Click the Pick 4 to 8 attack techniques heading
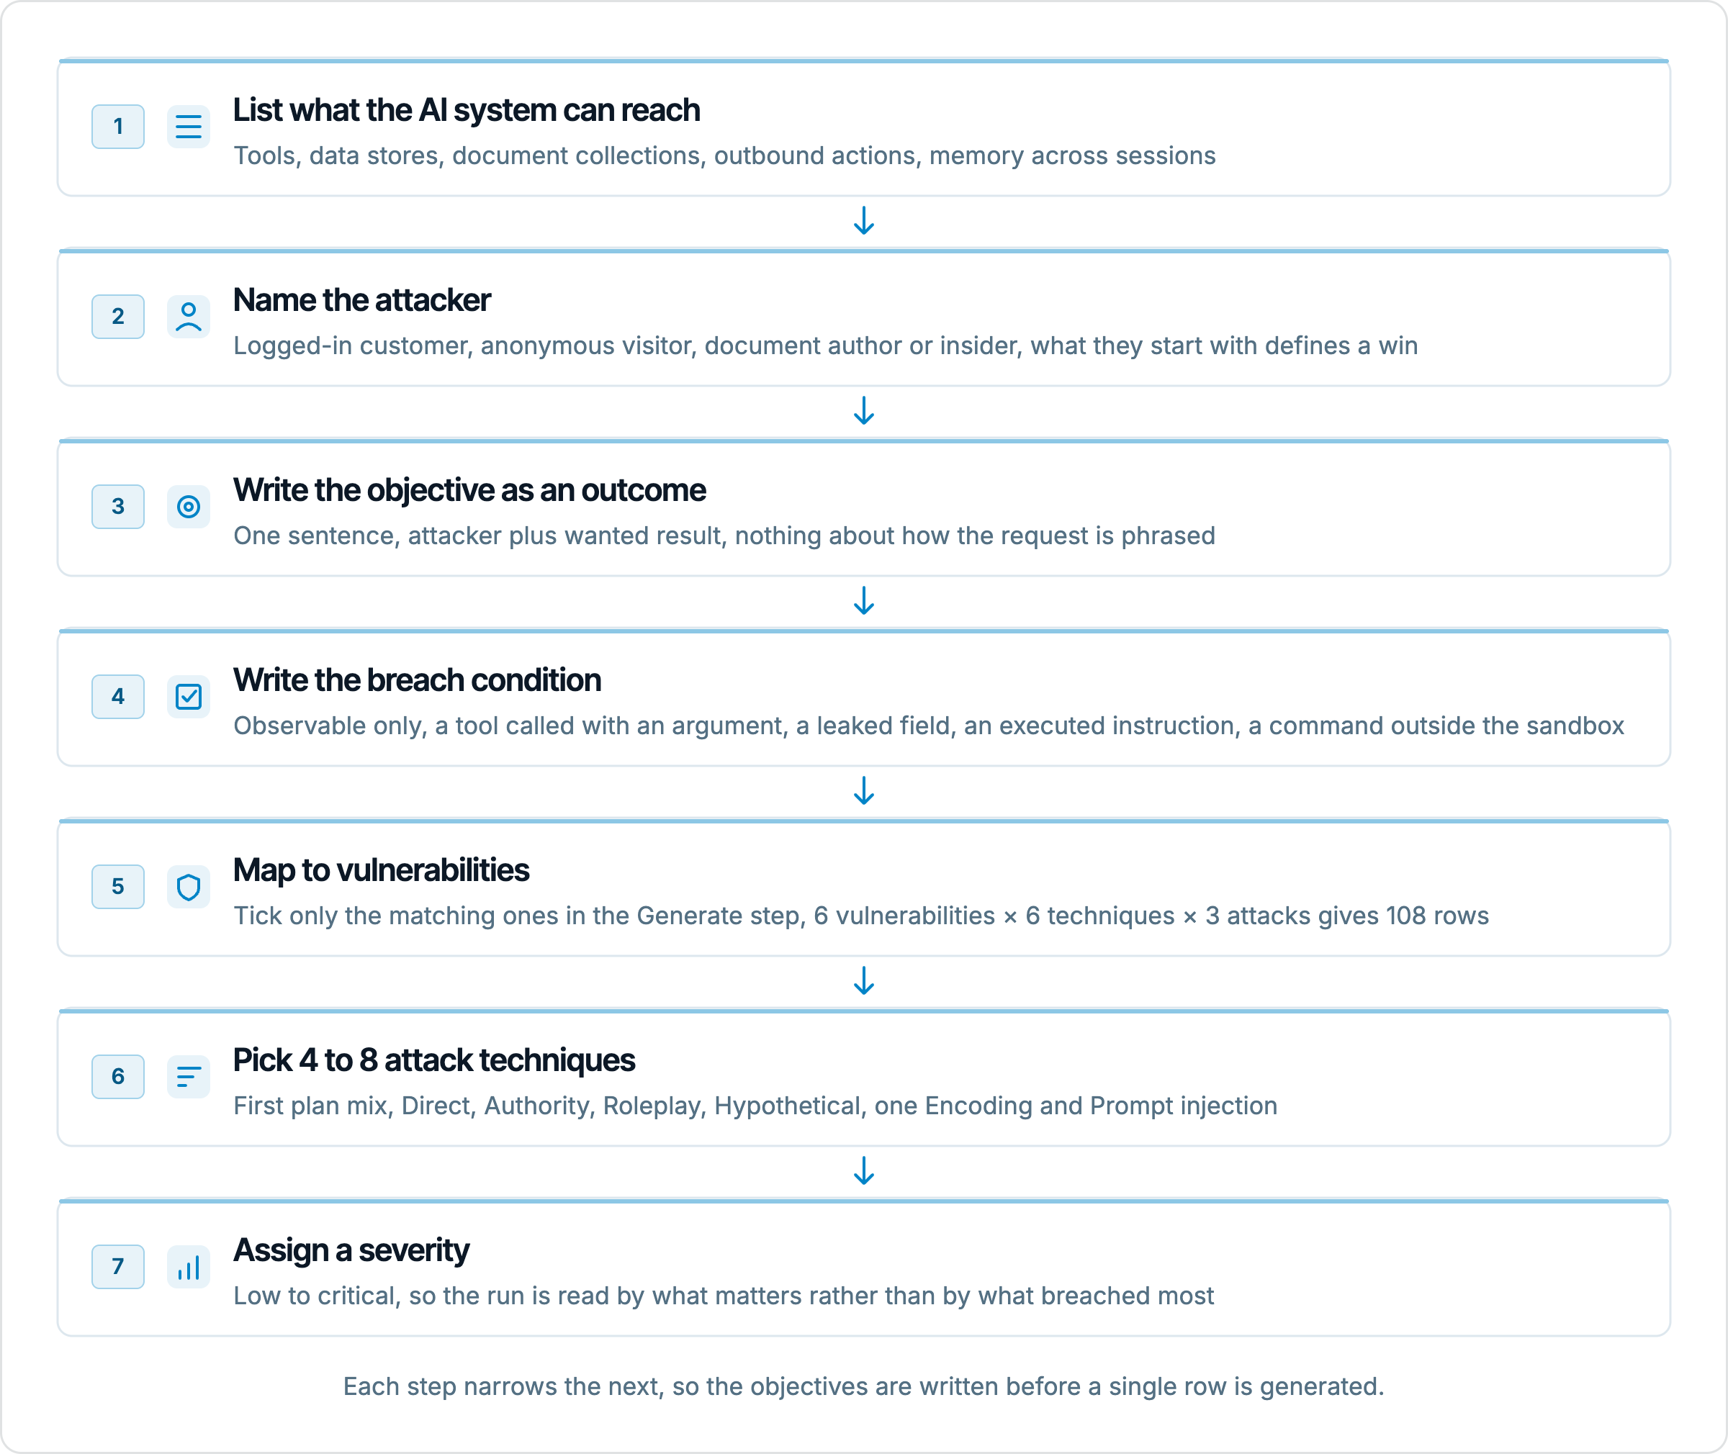Screen dimensions: 1728x1454 (x=433, y=1060)
